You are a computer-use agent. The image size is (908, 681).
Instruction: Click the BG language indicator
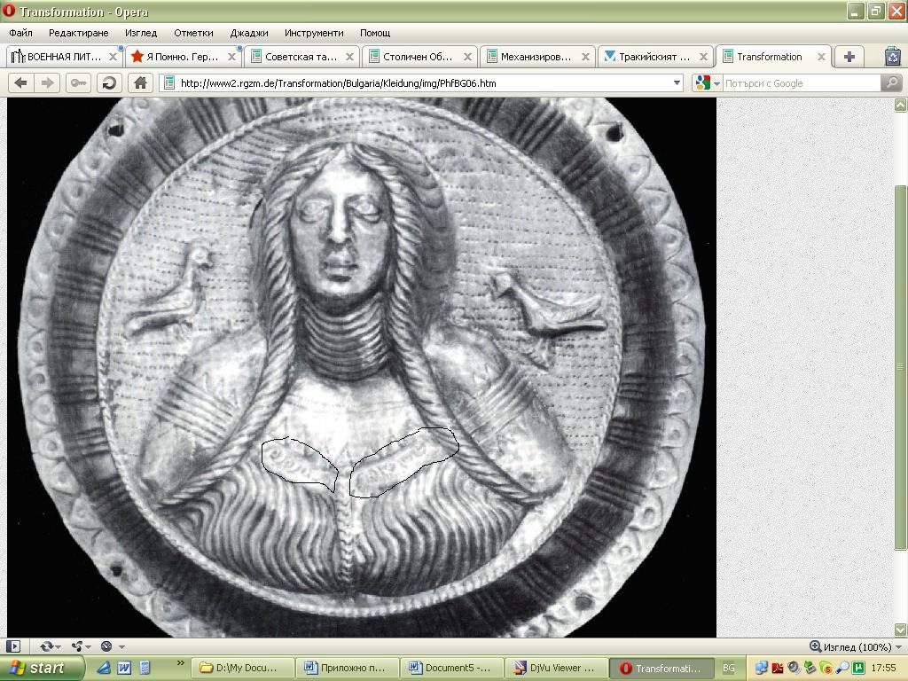[729, 668]
